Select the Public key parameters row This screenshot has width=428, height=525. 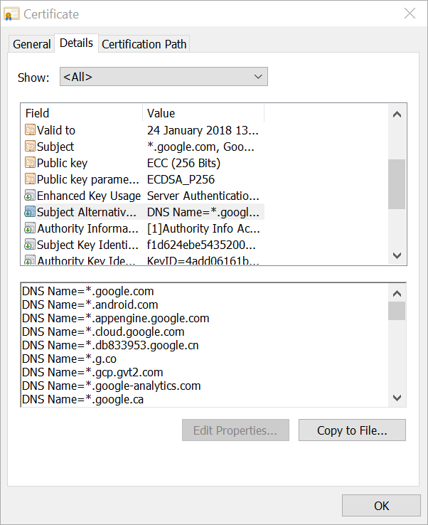(x=143, y=179)
